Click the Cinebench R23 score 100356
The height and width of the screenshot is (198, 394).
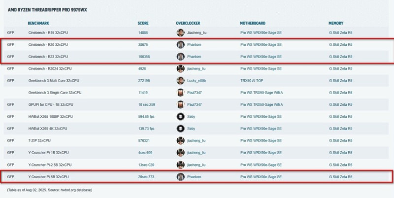144,57
